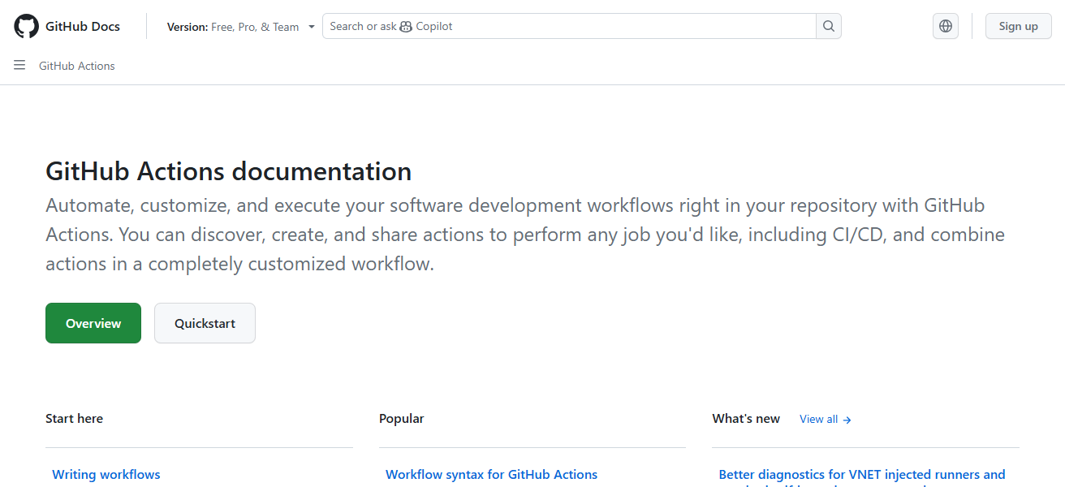Click the View all link under What's new

[x=819, y=419]
